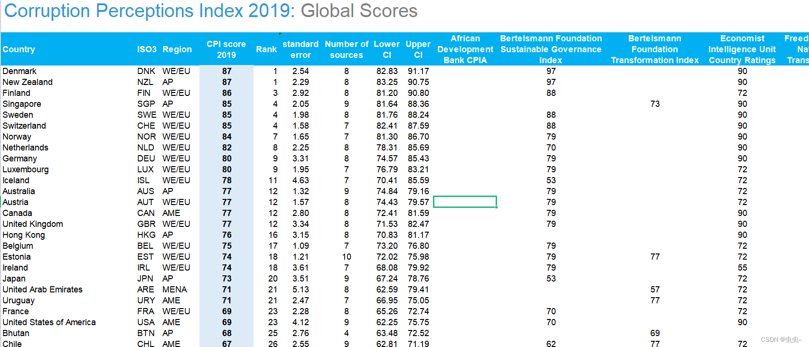Viewport: 809px width, 347px height.
Task: Select the Belgium country cell
Action: pos(18,246)
